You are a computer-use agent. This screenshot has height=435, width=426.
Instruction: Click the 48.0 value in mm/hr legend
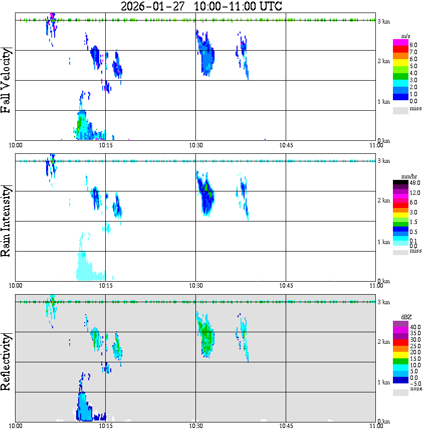[415, 183]
